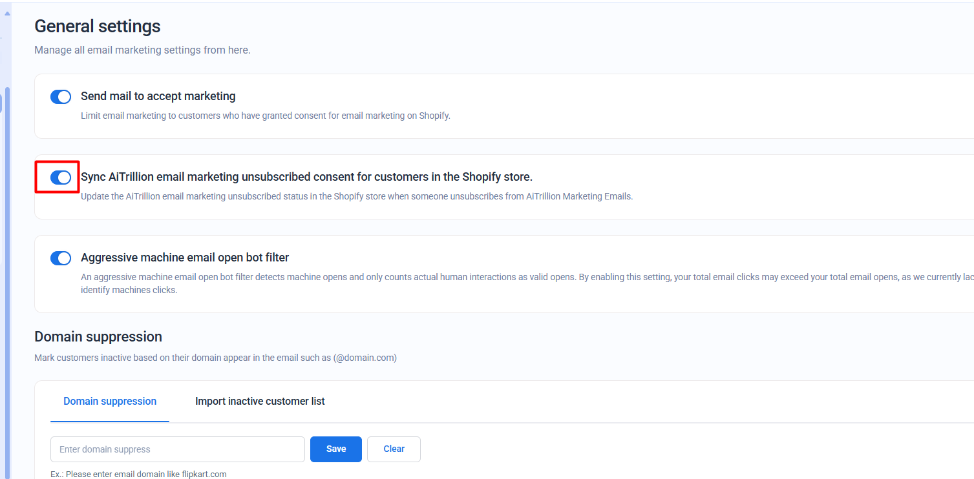Viewport: 974px width, 479px height.
Task: Open Import inactive customer list tab
Action: [260, 402]
